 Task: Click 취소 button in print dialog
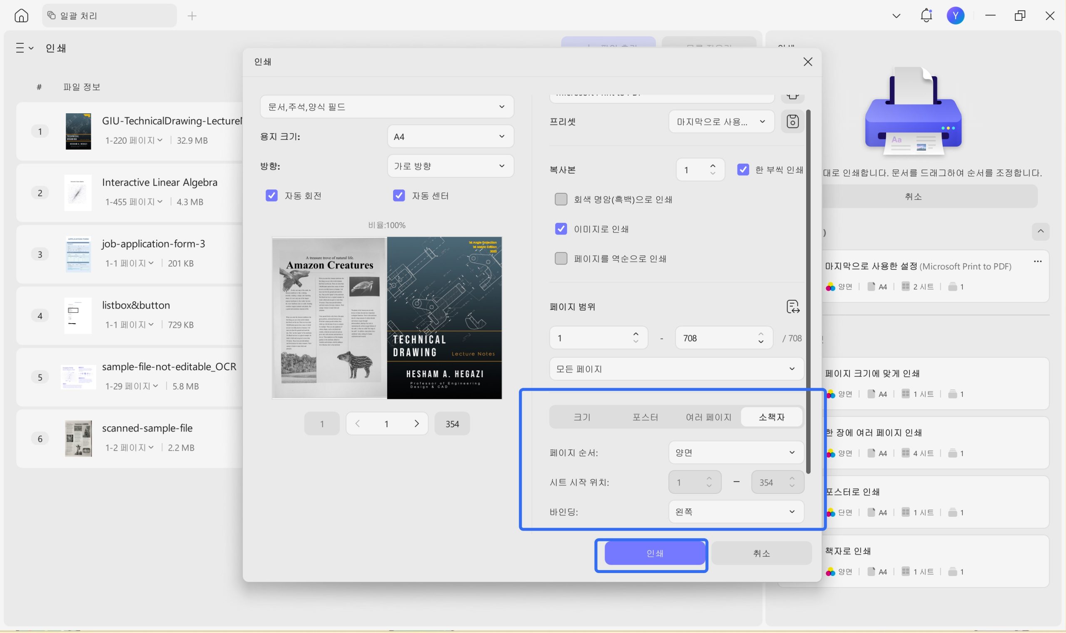761,553
